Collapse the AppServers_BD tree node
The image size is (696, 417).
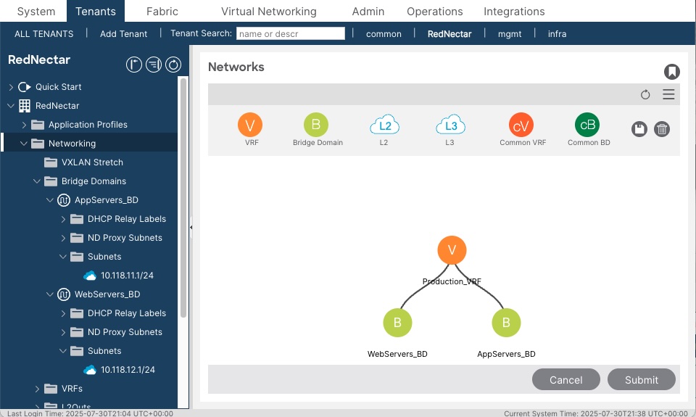(50, 200)
